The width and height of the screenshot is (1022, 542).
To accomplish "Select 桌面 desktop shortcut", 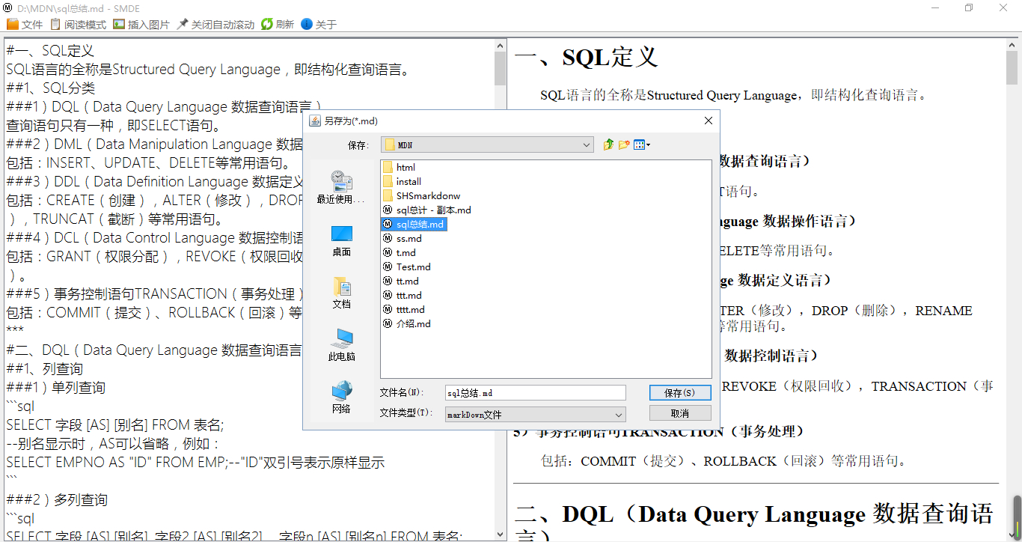I will 341,240.
